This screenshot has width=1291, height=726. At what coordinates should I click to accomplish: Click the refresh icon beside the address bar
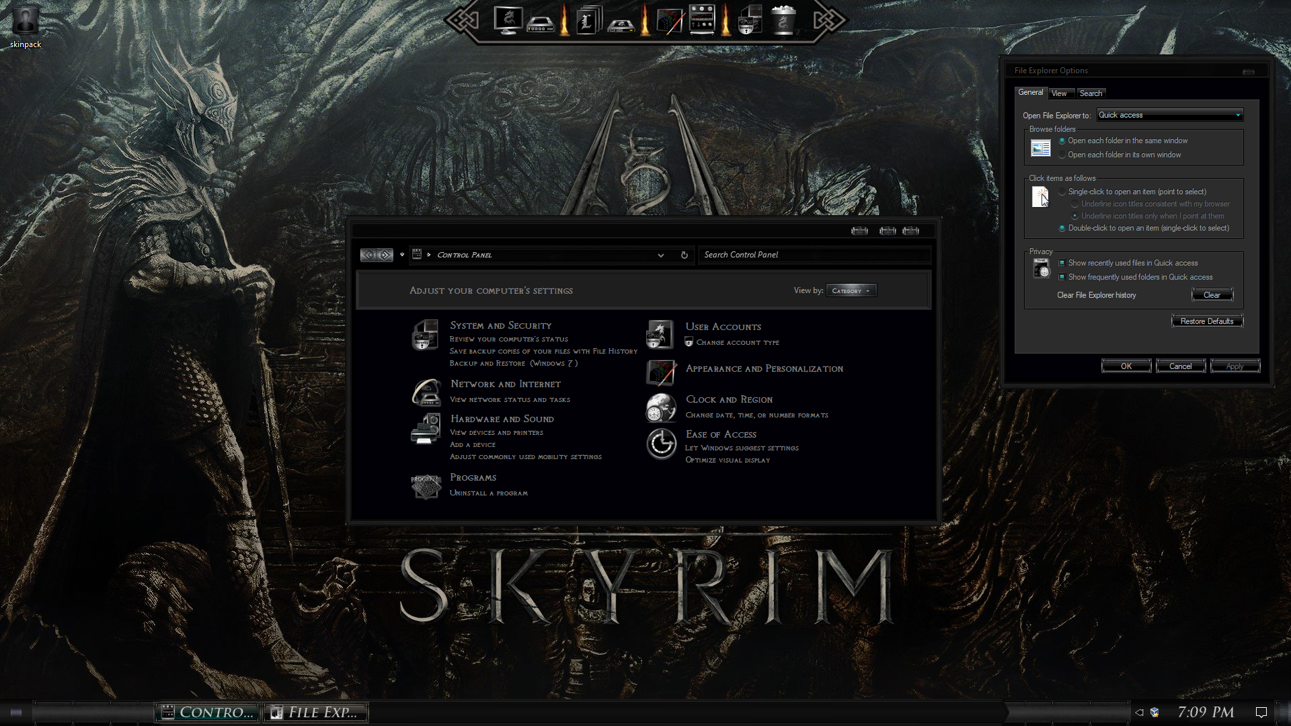tap(684, 255)
